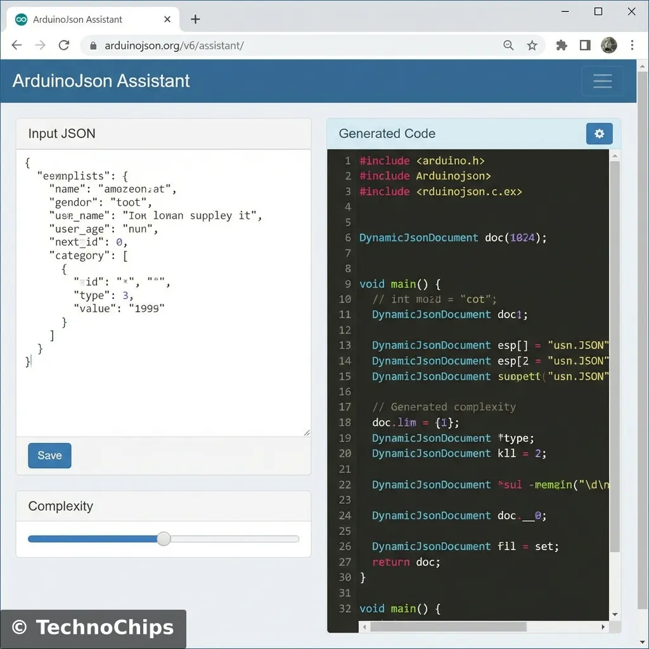Open Chrome's three-dot menu
Image resolution: width=649 pixels, height=649 pixels.
632,45
